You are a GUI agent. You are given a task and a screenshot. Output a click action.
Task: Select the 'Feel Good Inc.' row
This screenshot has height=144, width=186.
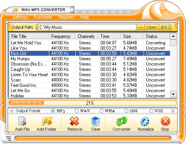coord(90,85)
